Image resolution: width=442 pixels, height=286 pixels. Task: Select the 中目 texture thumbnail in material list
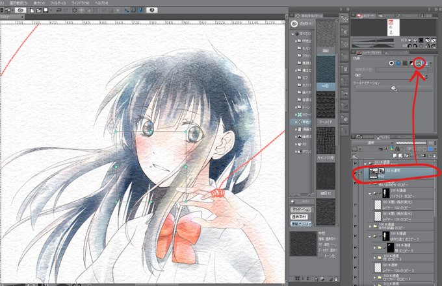click(326, 69)
